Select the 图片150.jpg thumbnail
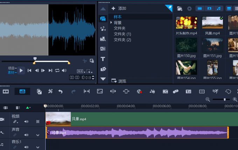The image size is (238, 150). point(187,45)
